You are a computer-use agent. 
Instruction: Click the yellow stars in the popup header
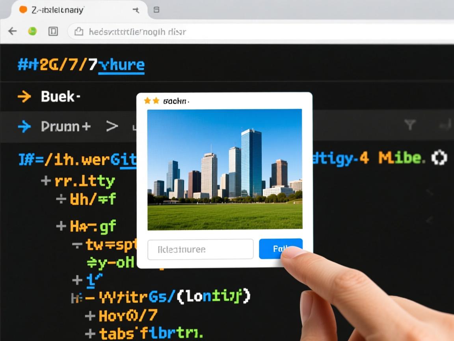tap(152, 101)
